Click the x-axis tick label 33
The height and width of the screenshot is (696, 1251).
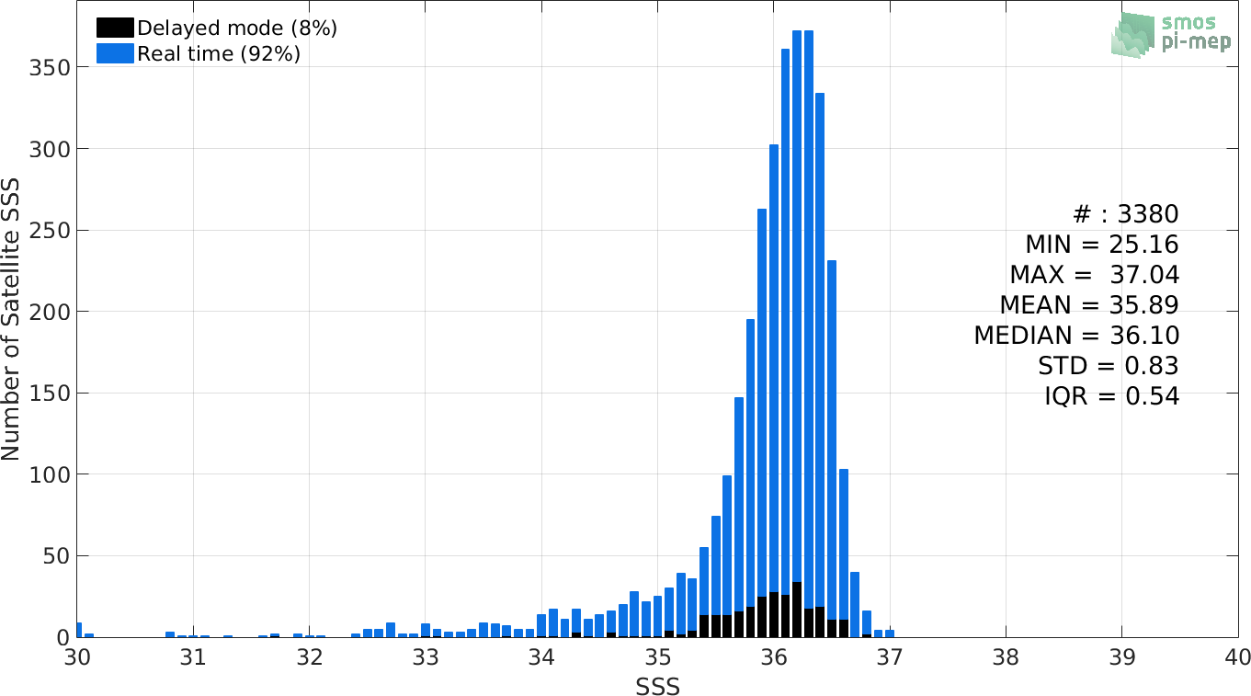426,658
